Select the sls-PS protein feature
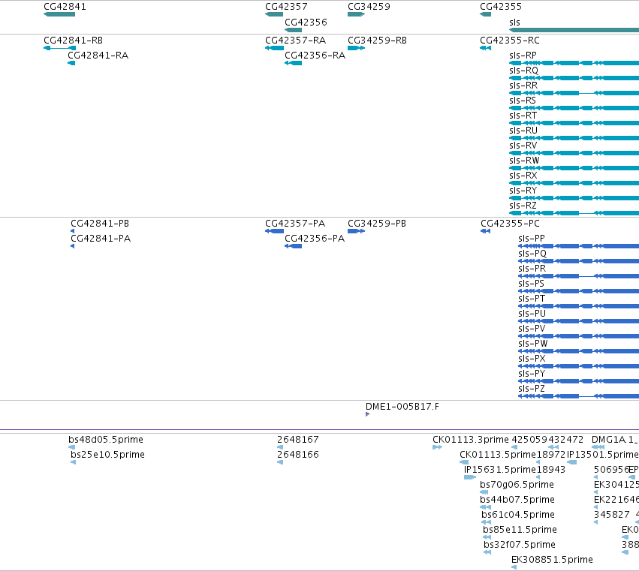 click(x=579, y=291)
